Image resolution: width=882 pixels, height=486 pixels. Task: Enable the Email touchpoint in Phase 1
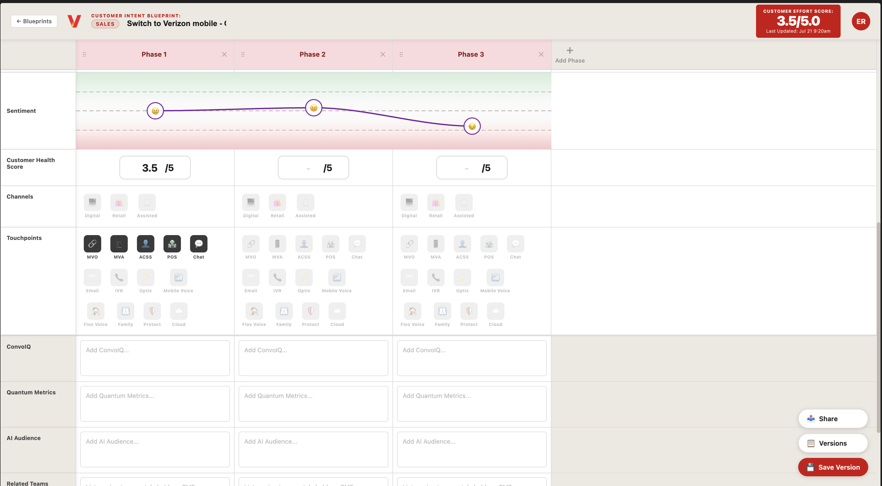(x=92, y=277)
